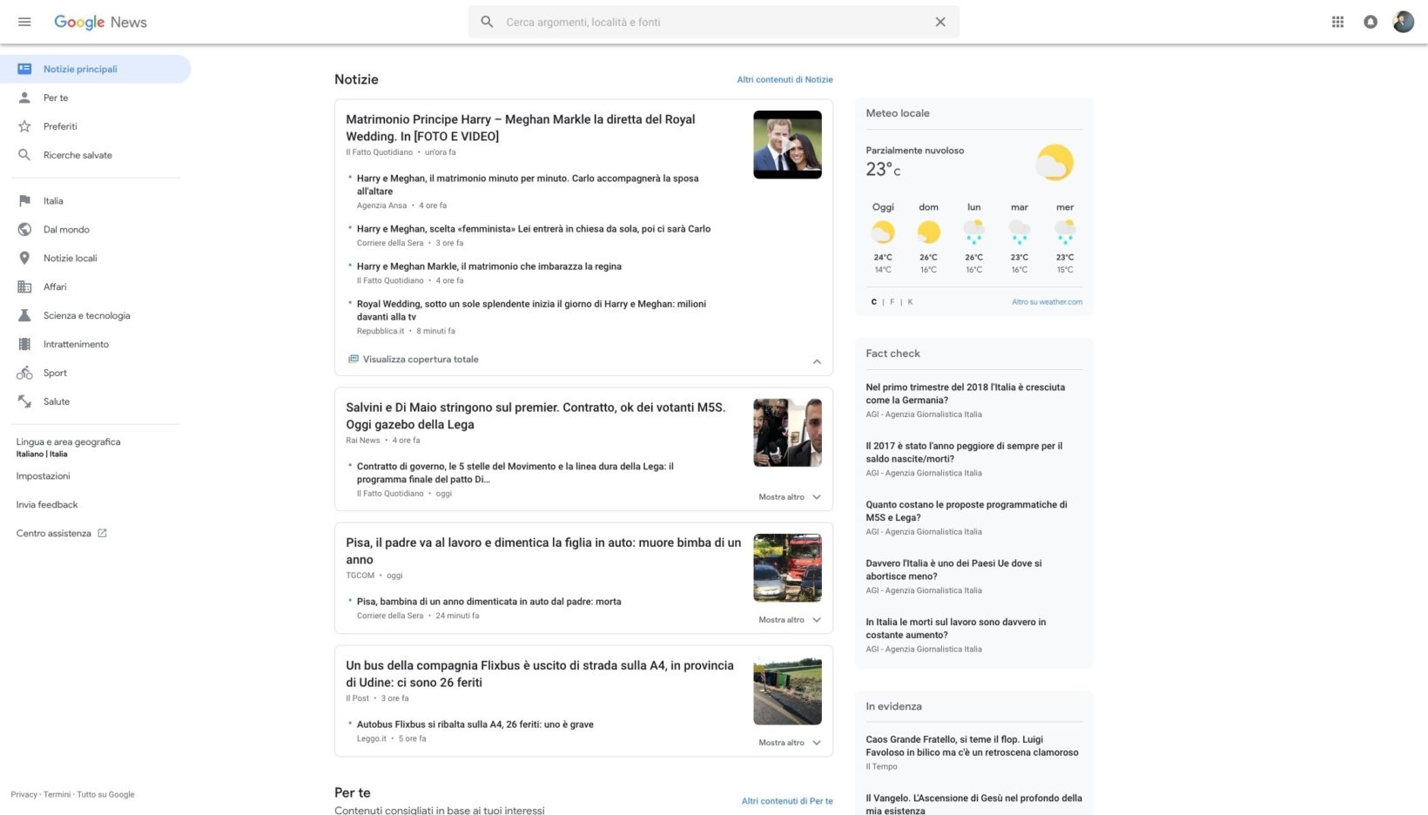
Task: Expand Flixbus story with Mostra altro
Action: [x=790, y=743]
